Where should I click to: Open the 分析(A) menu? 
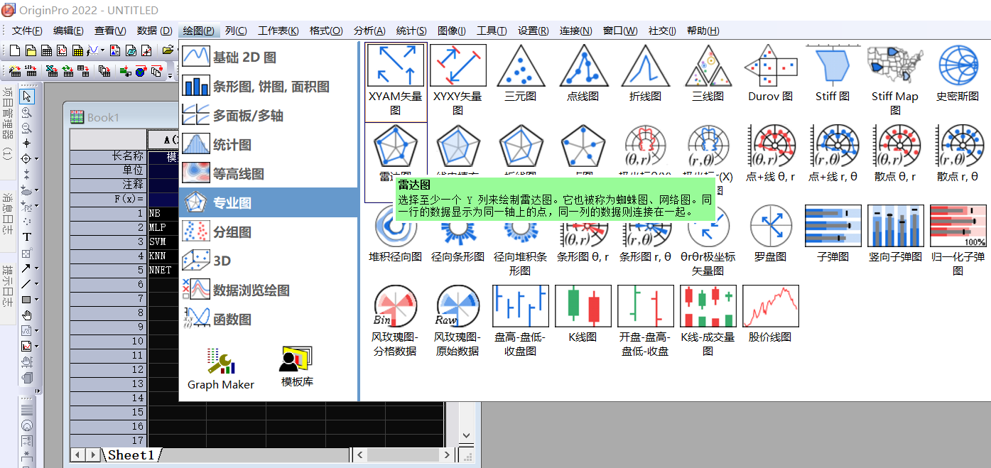point(369,31)
